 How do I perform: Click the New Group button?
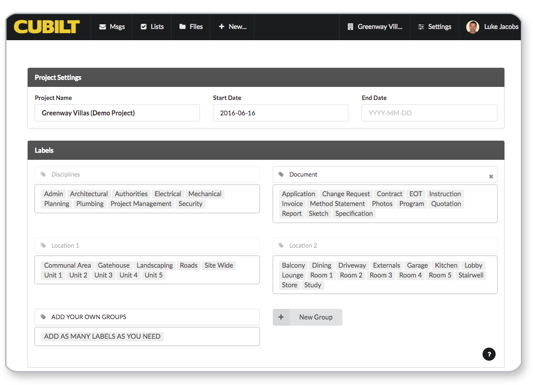pos(307,317)
